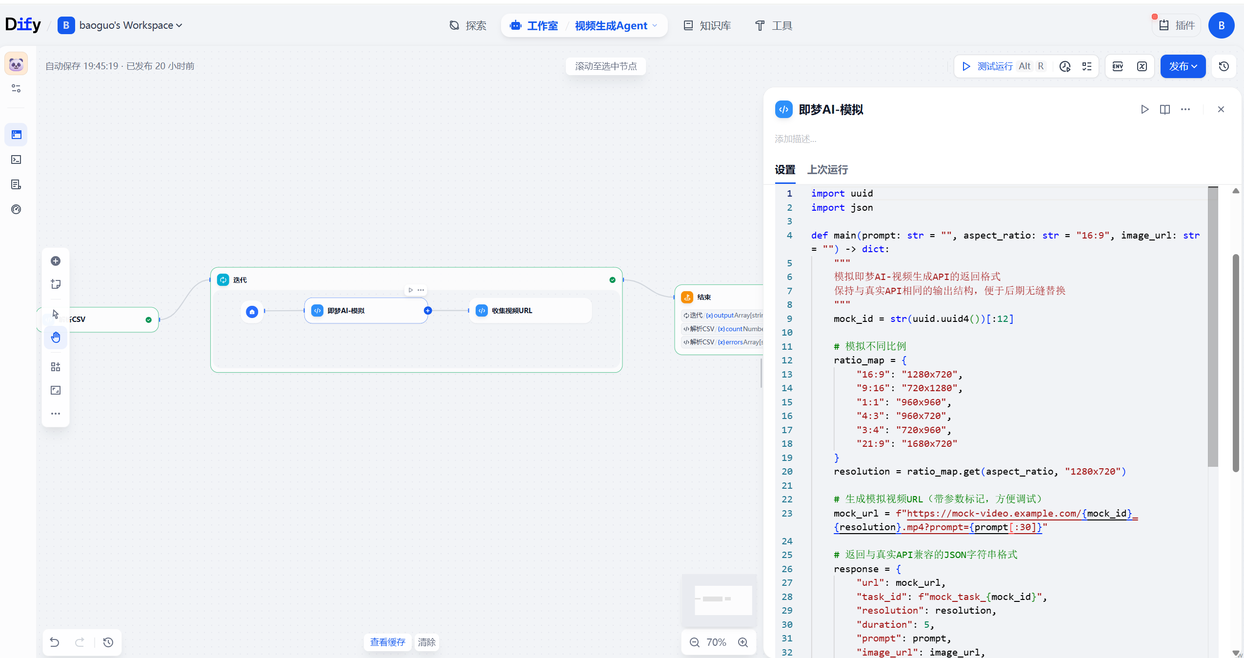The width and height of the screenshot is (1244, 658).
Task: Click the 查看缓存 link
Action: coord(388,642)
